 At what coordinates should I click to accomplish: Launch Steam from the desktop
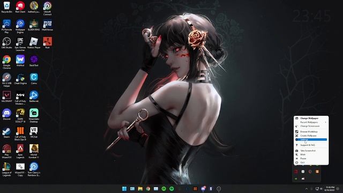(7, 132)
